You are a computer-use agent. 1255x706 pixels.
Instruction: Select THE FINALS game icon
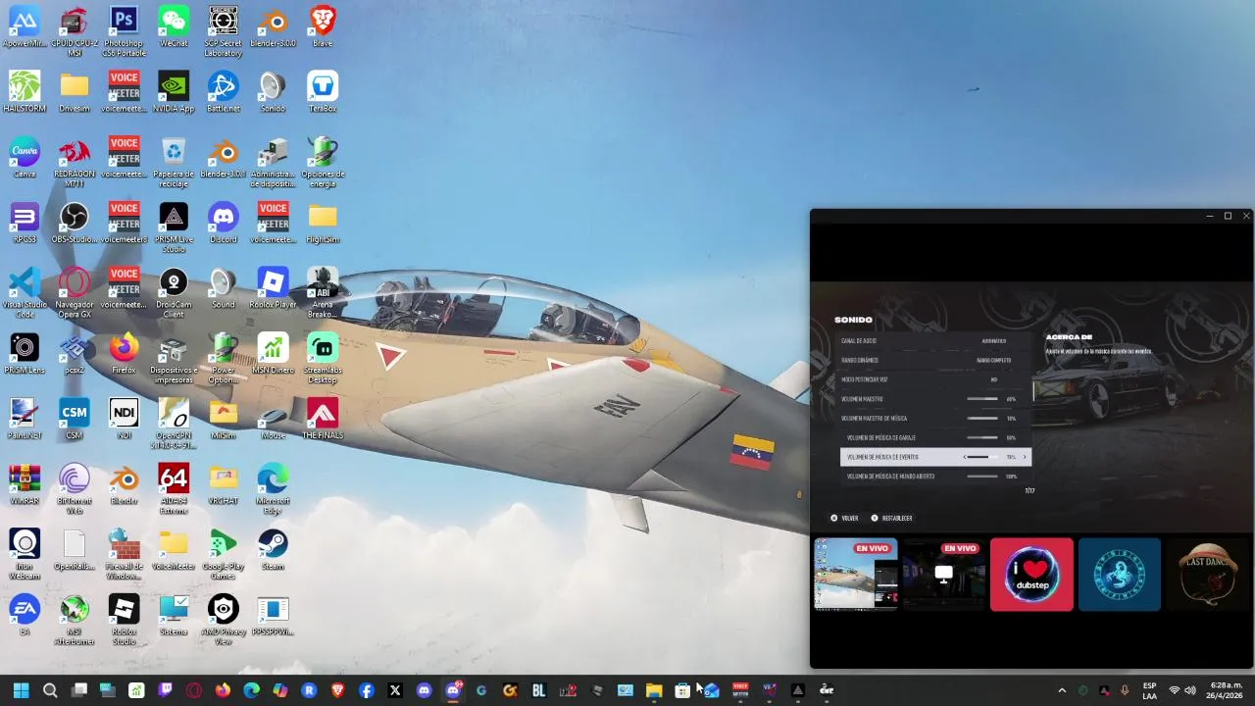(323, 419)
